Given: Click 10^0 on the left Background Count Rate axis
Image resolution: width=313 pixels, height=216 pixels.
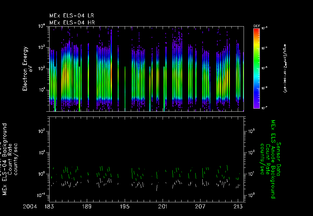Looking at the screenshot, I should coord(42,174).
